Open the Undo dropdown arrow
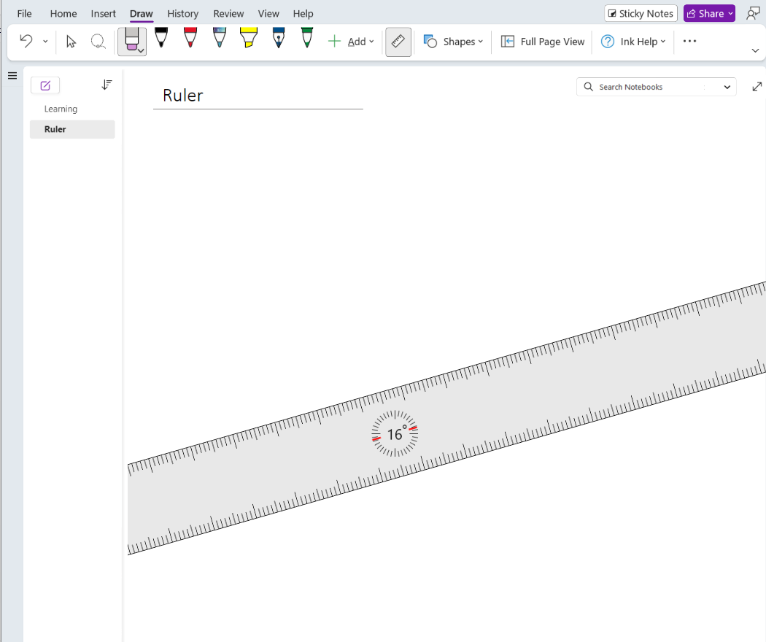 45,42
